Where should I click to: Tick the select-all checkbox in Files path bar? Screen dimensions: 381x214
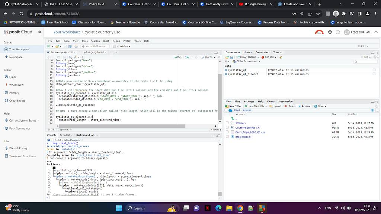click(226, 110)
